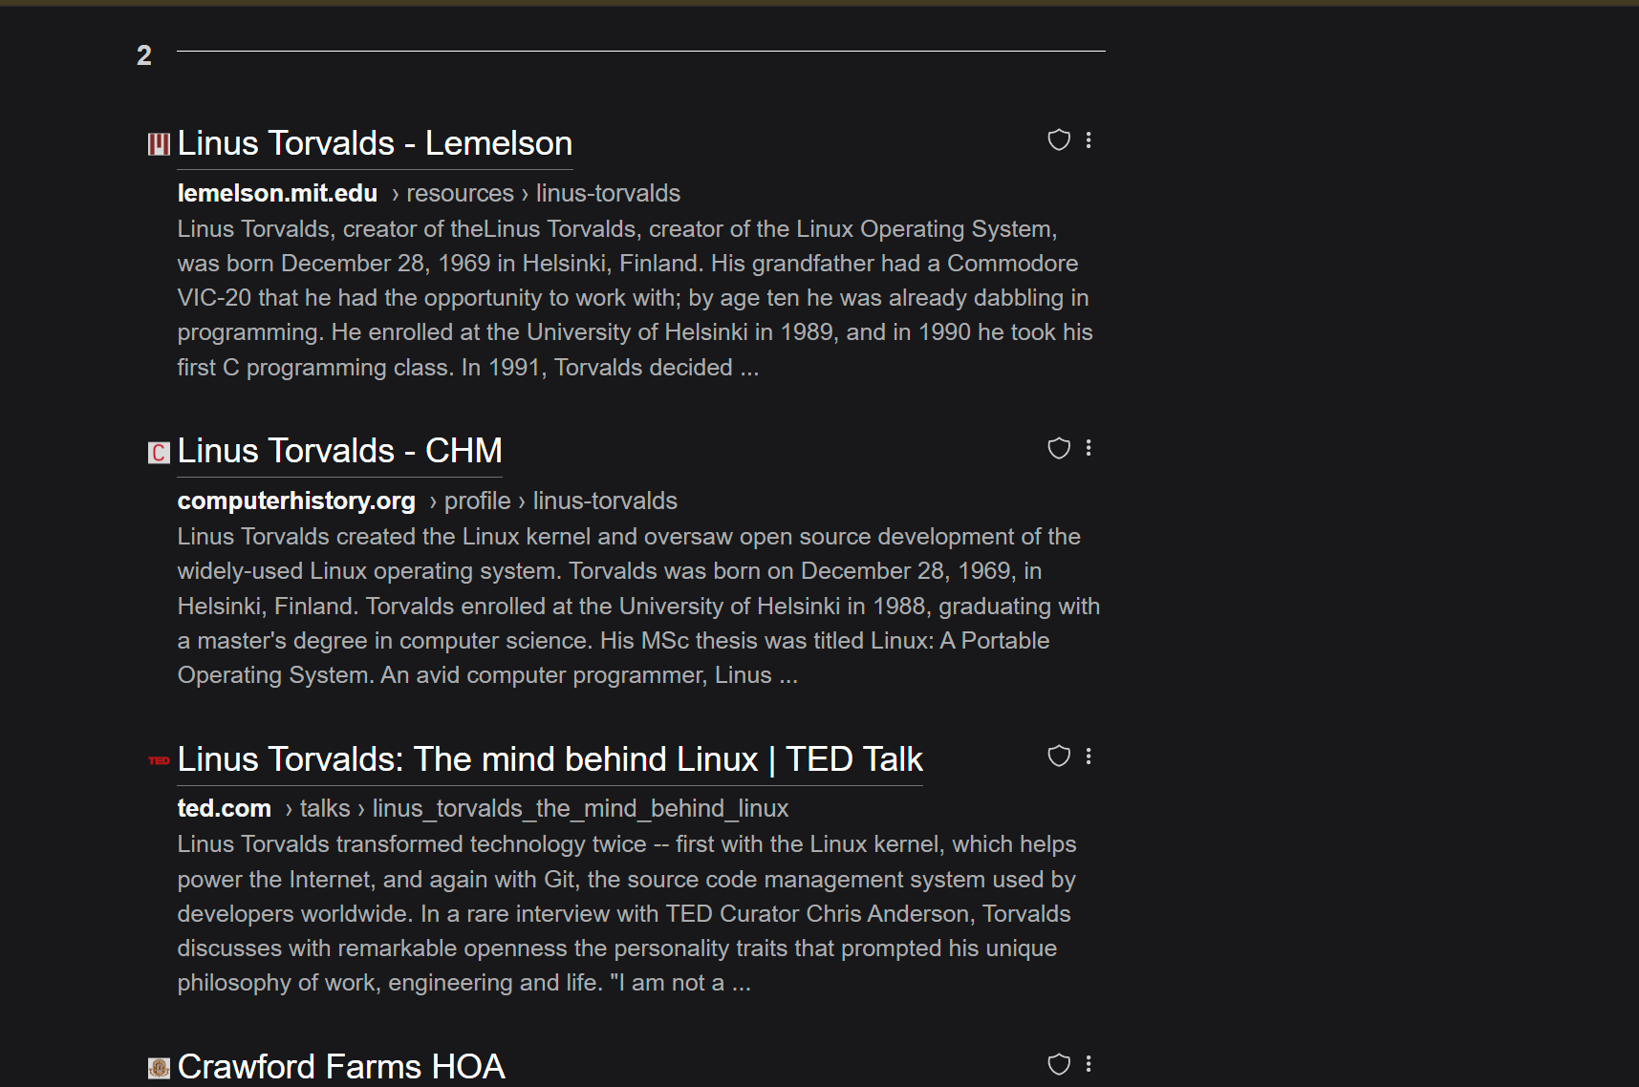Click the CHM favicon next to result title
The image size is (1639, 1087).
159,452
